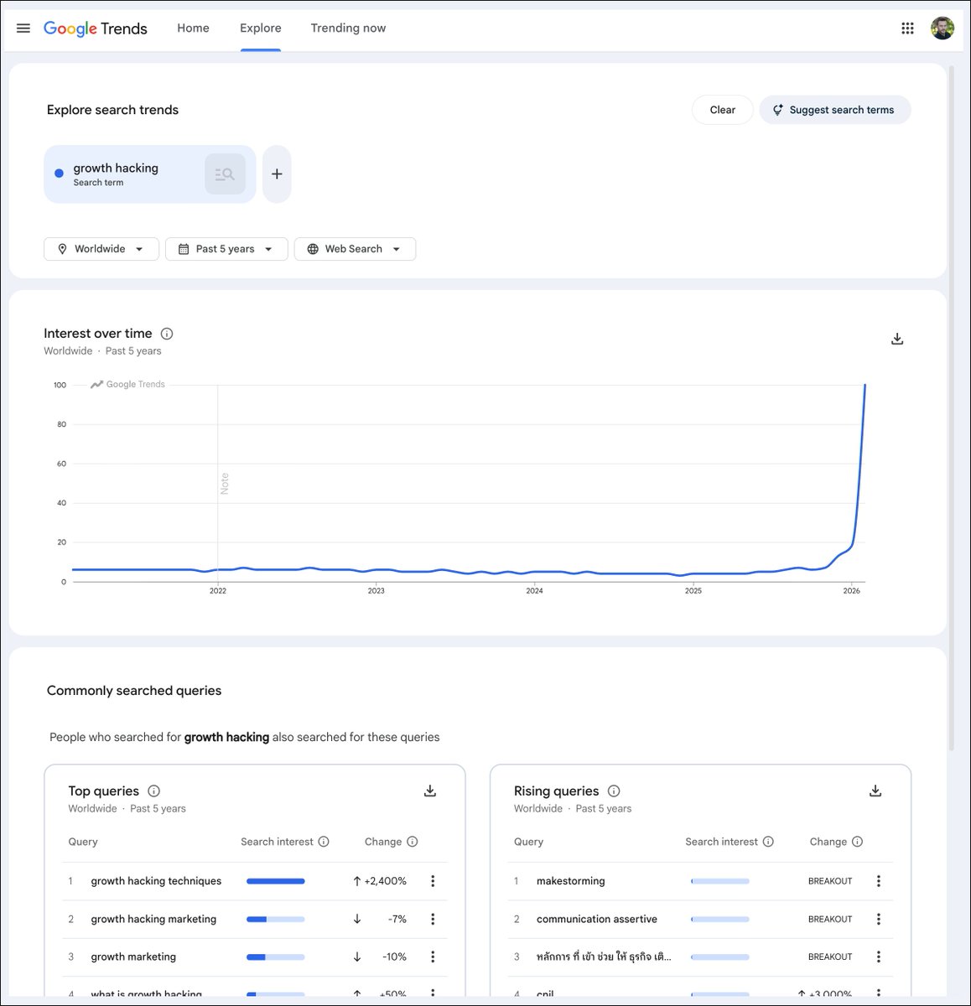Image resolution: width=971 pixels, height=1006 pixels.
Task: Click the Note marker on the chart
Action: 224,484
